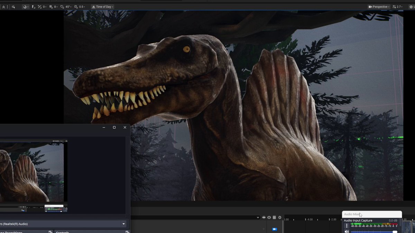Pop out the Scene Transitions dock
Image resolution: width=415 pixels, height=233 pixels.
tap(50, 232)
